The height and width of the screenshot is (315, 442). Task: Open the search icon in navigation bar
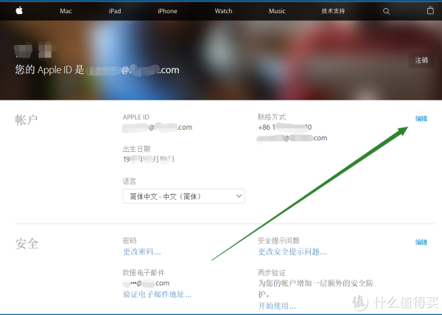click(386, 11)
